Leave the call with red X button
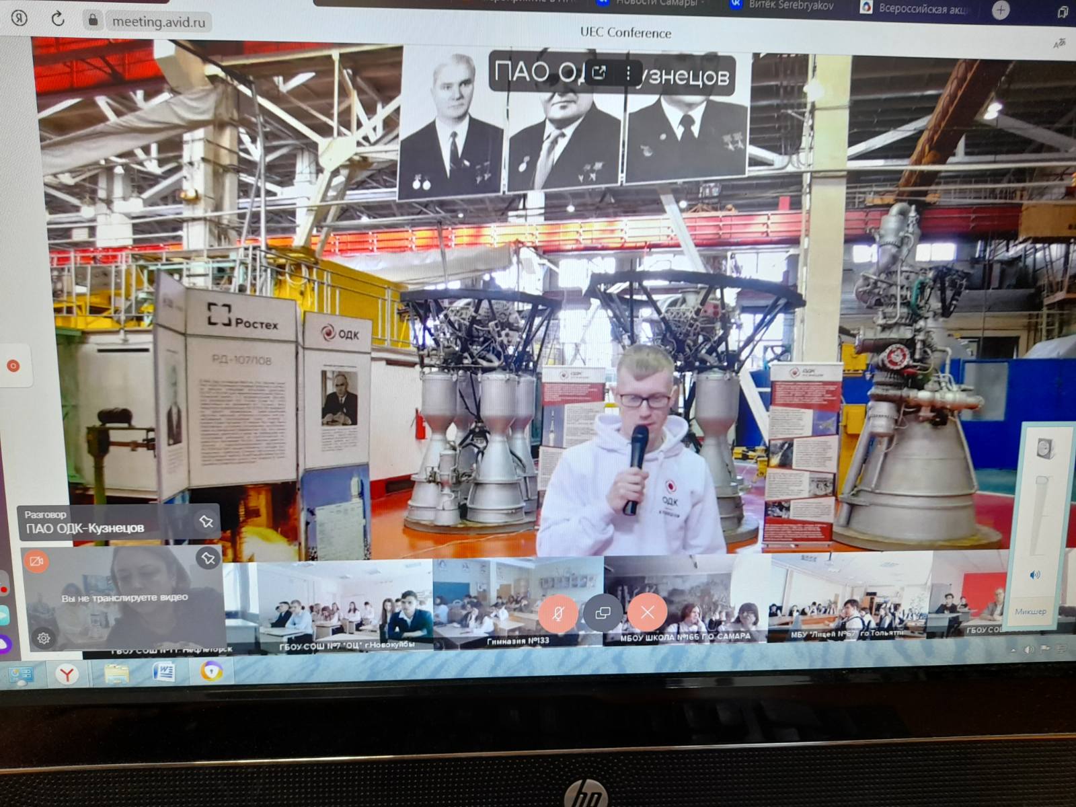The width and height of the screenshot is (1076, 807). click(x=647, y=612)
